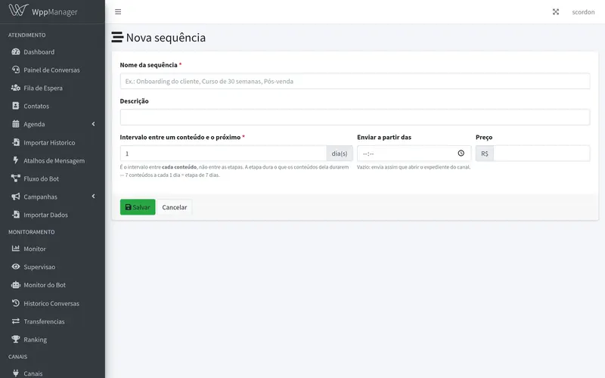Click the Ranking trophy icon
The height and width of the screenshot is (378, 605).
pyautogui.click(x=15, y=339)
